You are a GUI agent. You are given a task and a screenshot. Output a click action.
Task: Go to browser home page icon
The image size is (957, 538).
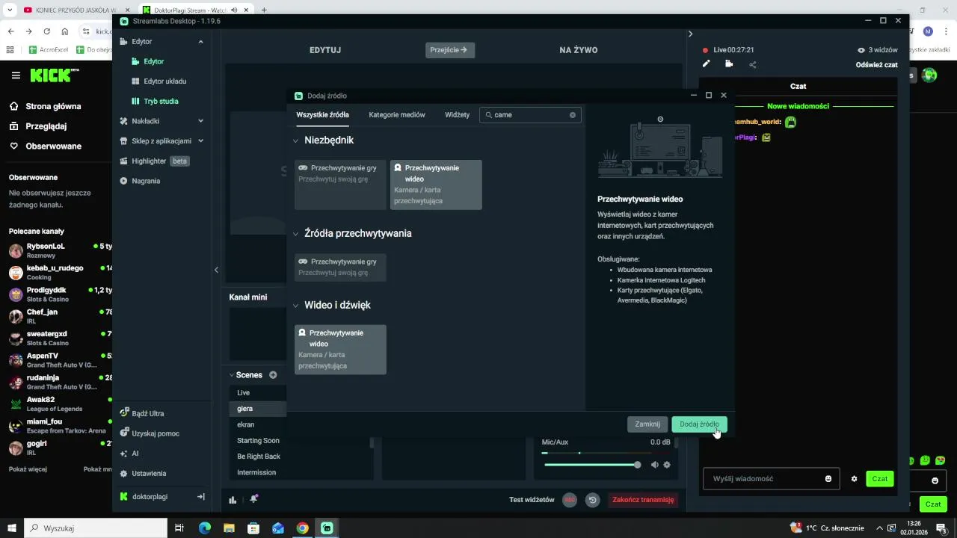(x=65, y=31)
